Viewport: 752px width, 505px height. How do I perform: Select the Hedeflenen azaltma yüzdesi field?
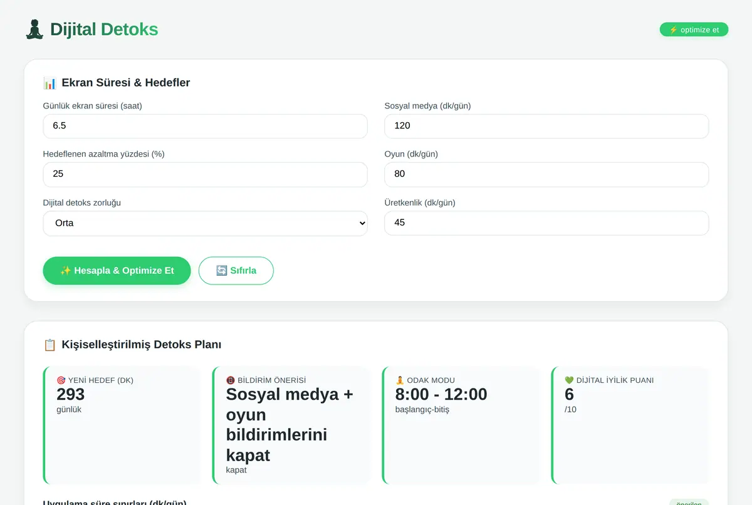coord(205,174)
